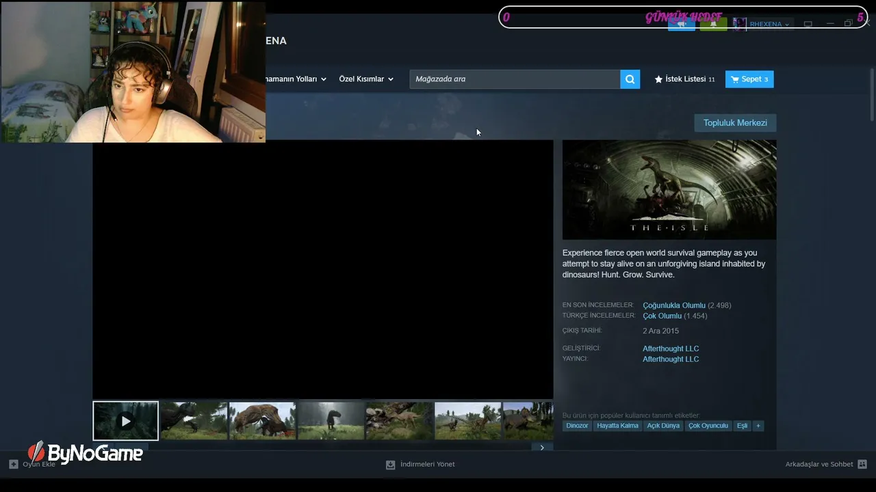Open İstek Listesi wishlist
Screen dimensions: 876x492
(684, 79)
